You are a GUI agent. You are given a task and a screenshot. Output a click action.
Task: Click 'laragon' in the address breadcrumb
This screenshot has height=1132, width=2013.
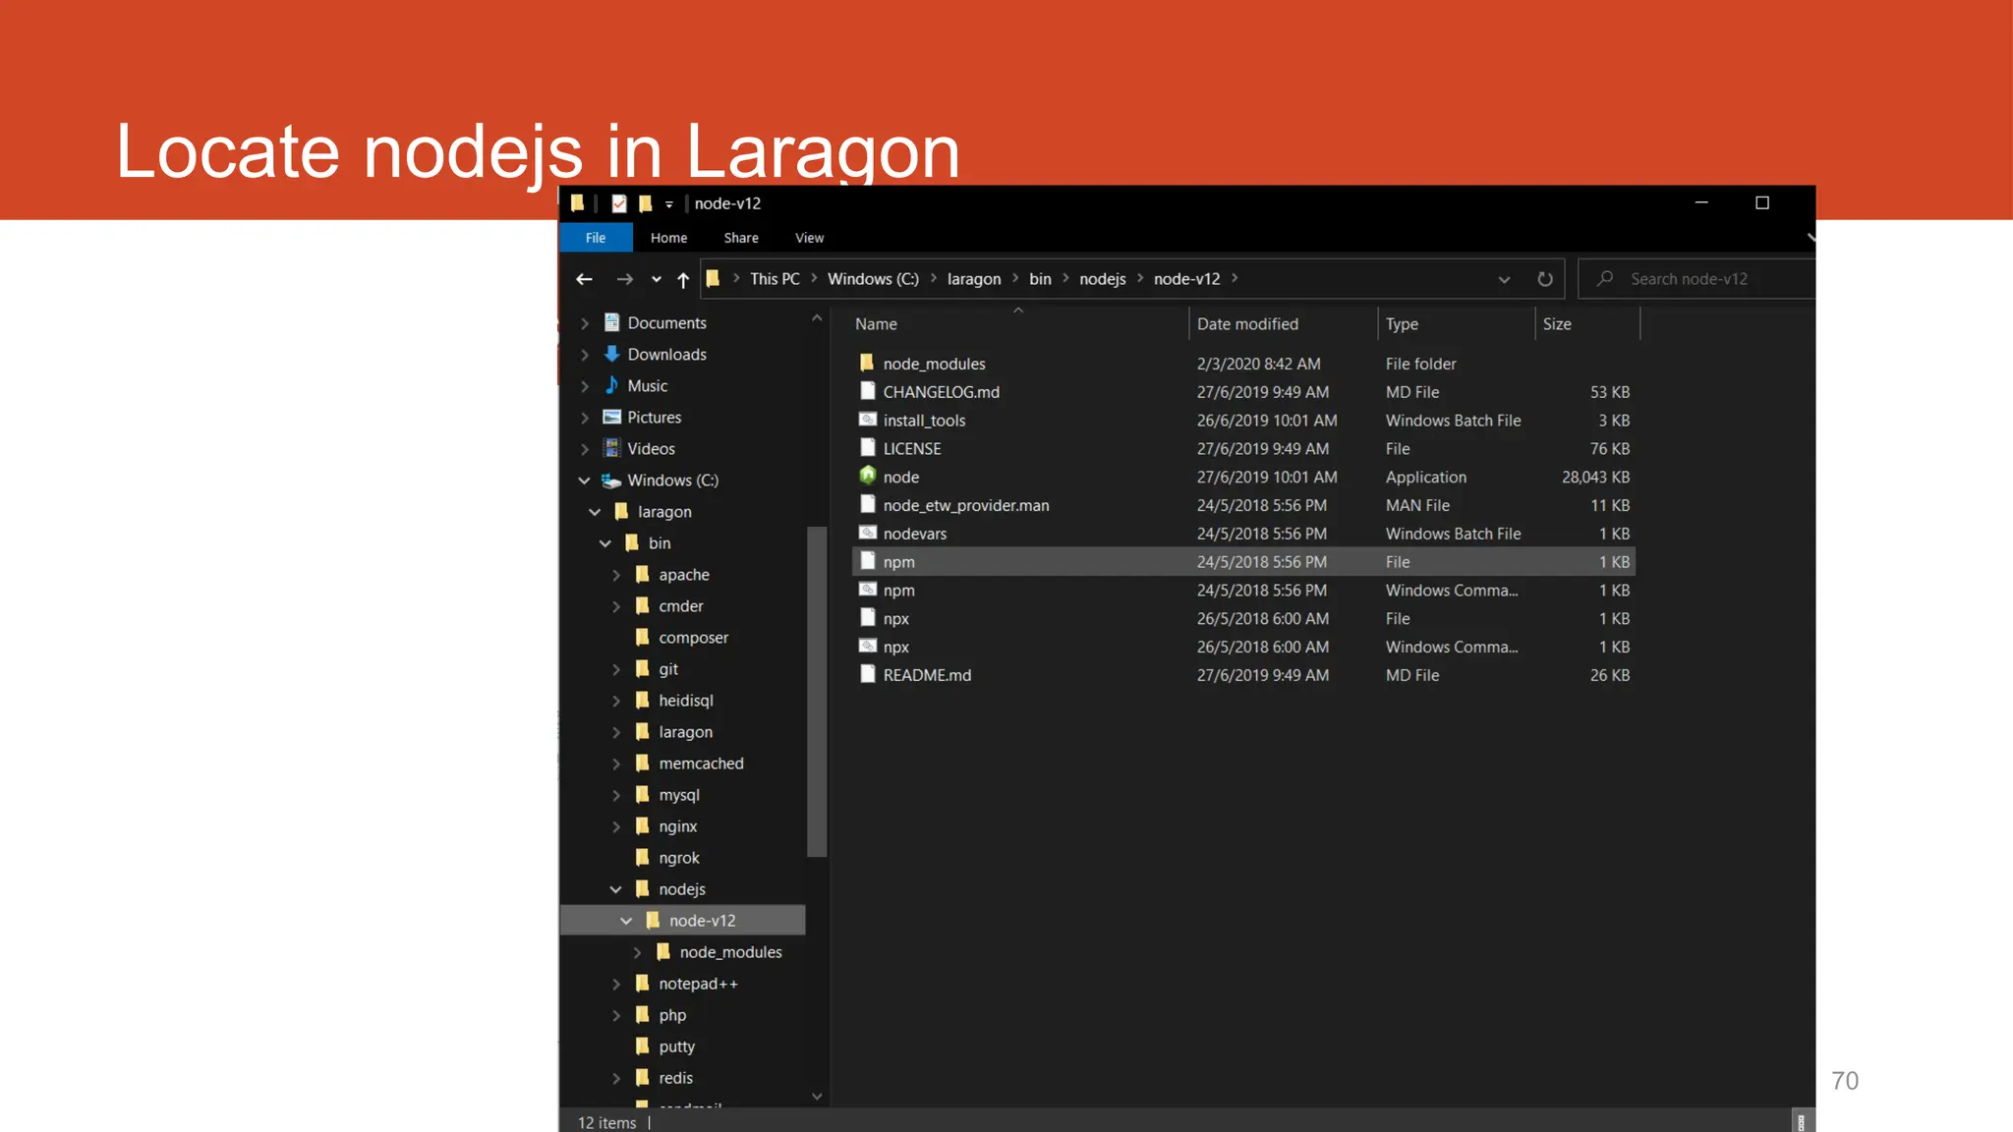click(x=974, y=279)
